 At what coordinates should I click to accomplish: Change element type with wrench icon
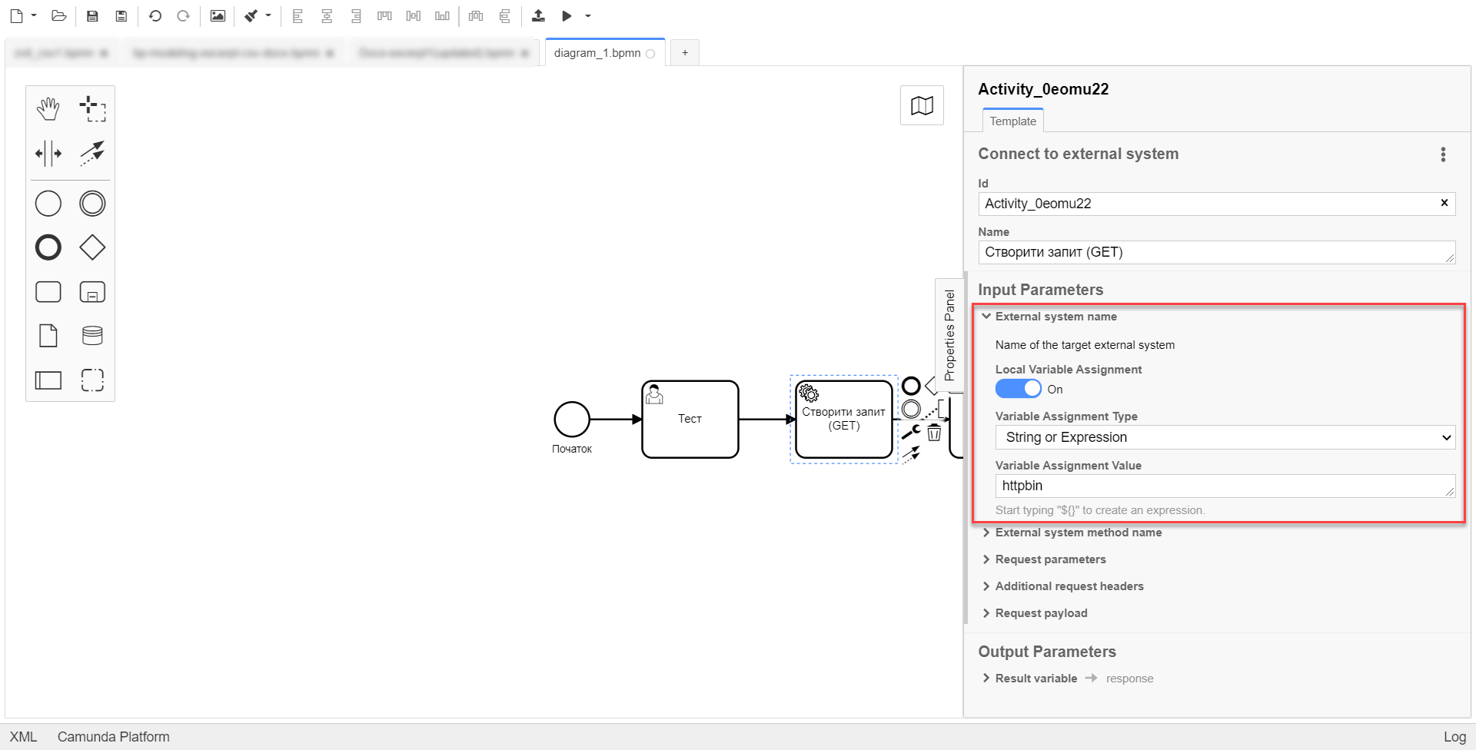coord(911,432)
